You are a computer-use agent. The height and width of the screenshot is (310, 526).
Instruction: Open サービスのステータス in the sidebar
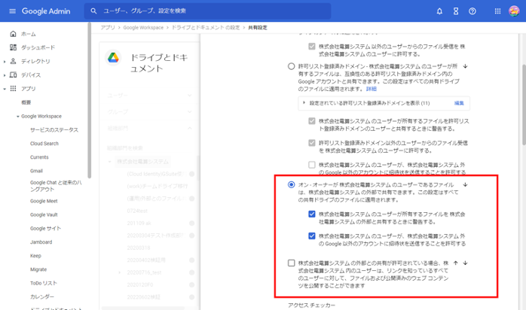[x=54, y=130]
